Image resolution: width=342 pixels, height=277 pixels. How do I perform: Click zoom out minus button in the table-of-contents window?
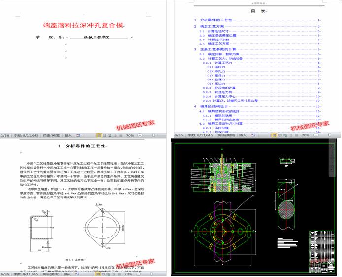316,135
